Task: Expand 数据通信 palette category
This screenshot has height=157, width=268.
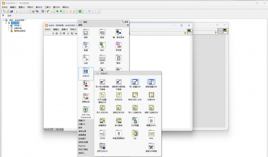Action: 82,135
